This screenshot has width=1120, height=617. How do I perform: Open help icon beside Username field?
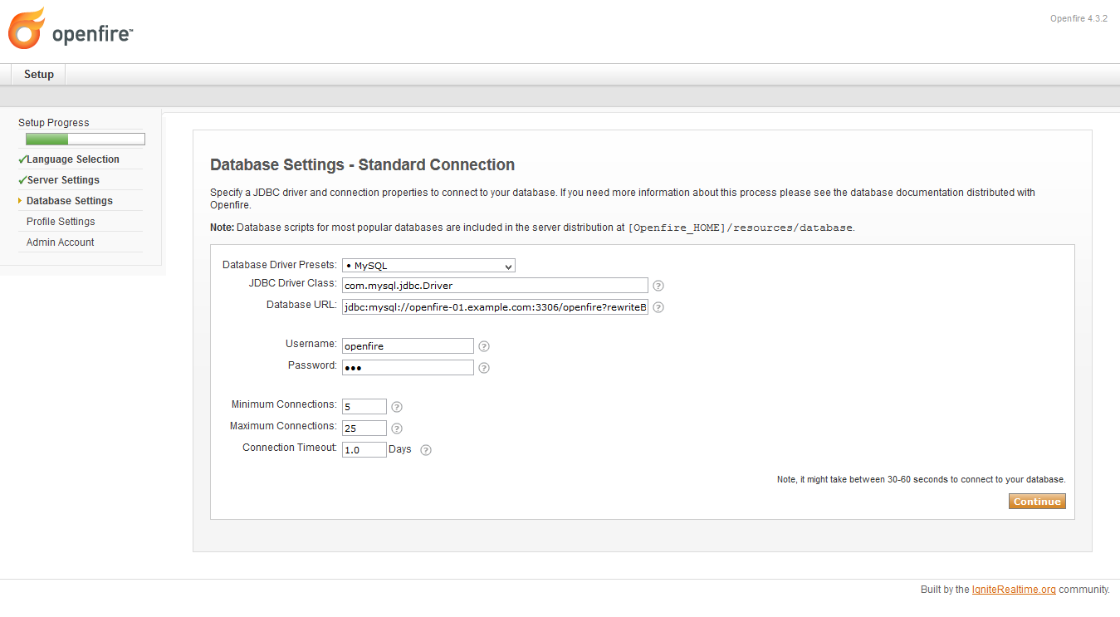point(484,346)
